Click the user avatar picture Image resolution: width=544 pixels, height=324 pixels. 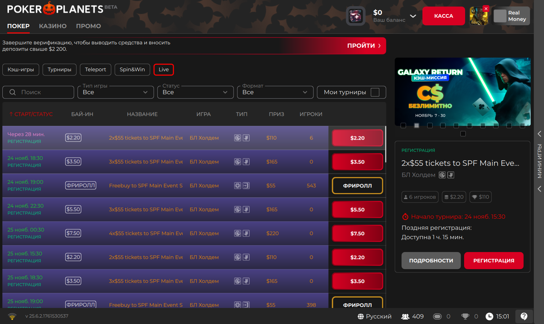coord(478,16)
